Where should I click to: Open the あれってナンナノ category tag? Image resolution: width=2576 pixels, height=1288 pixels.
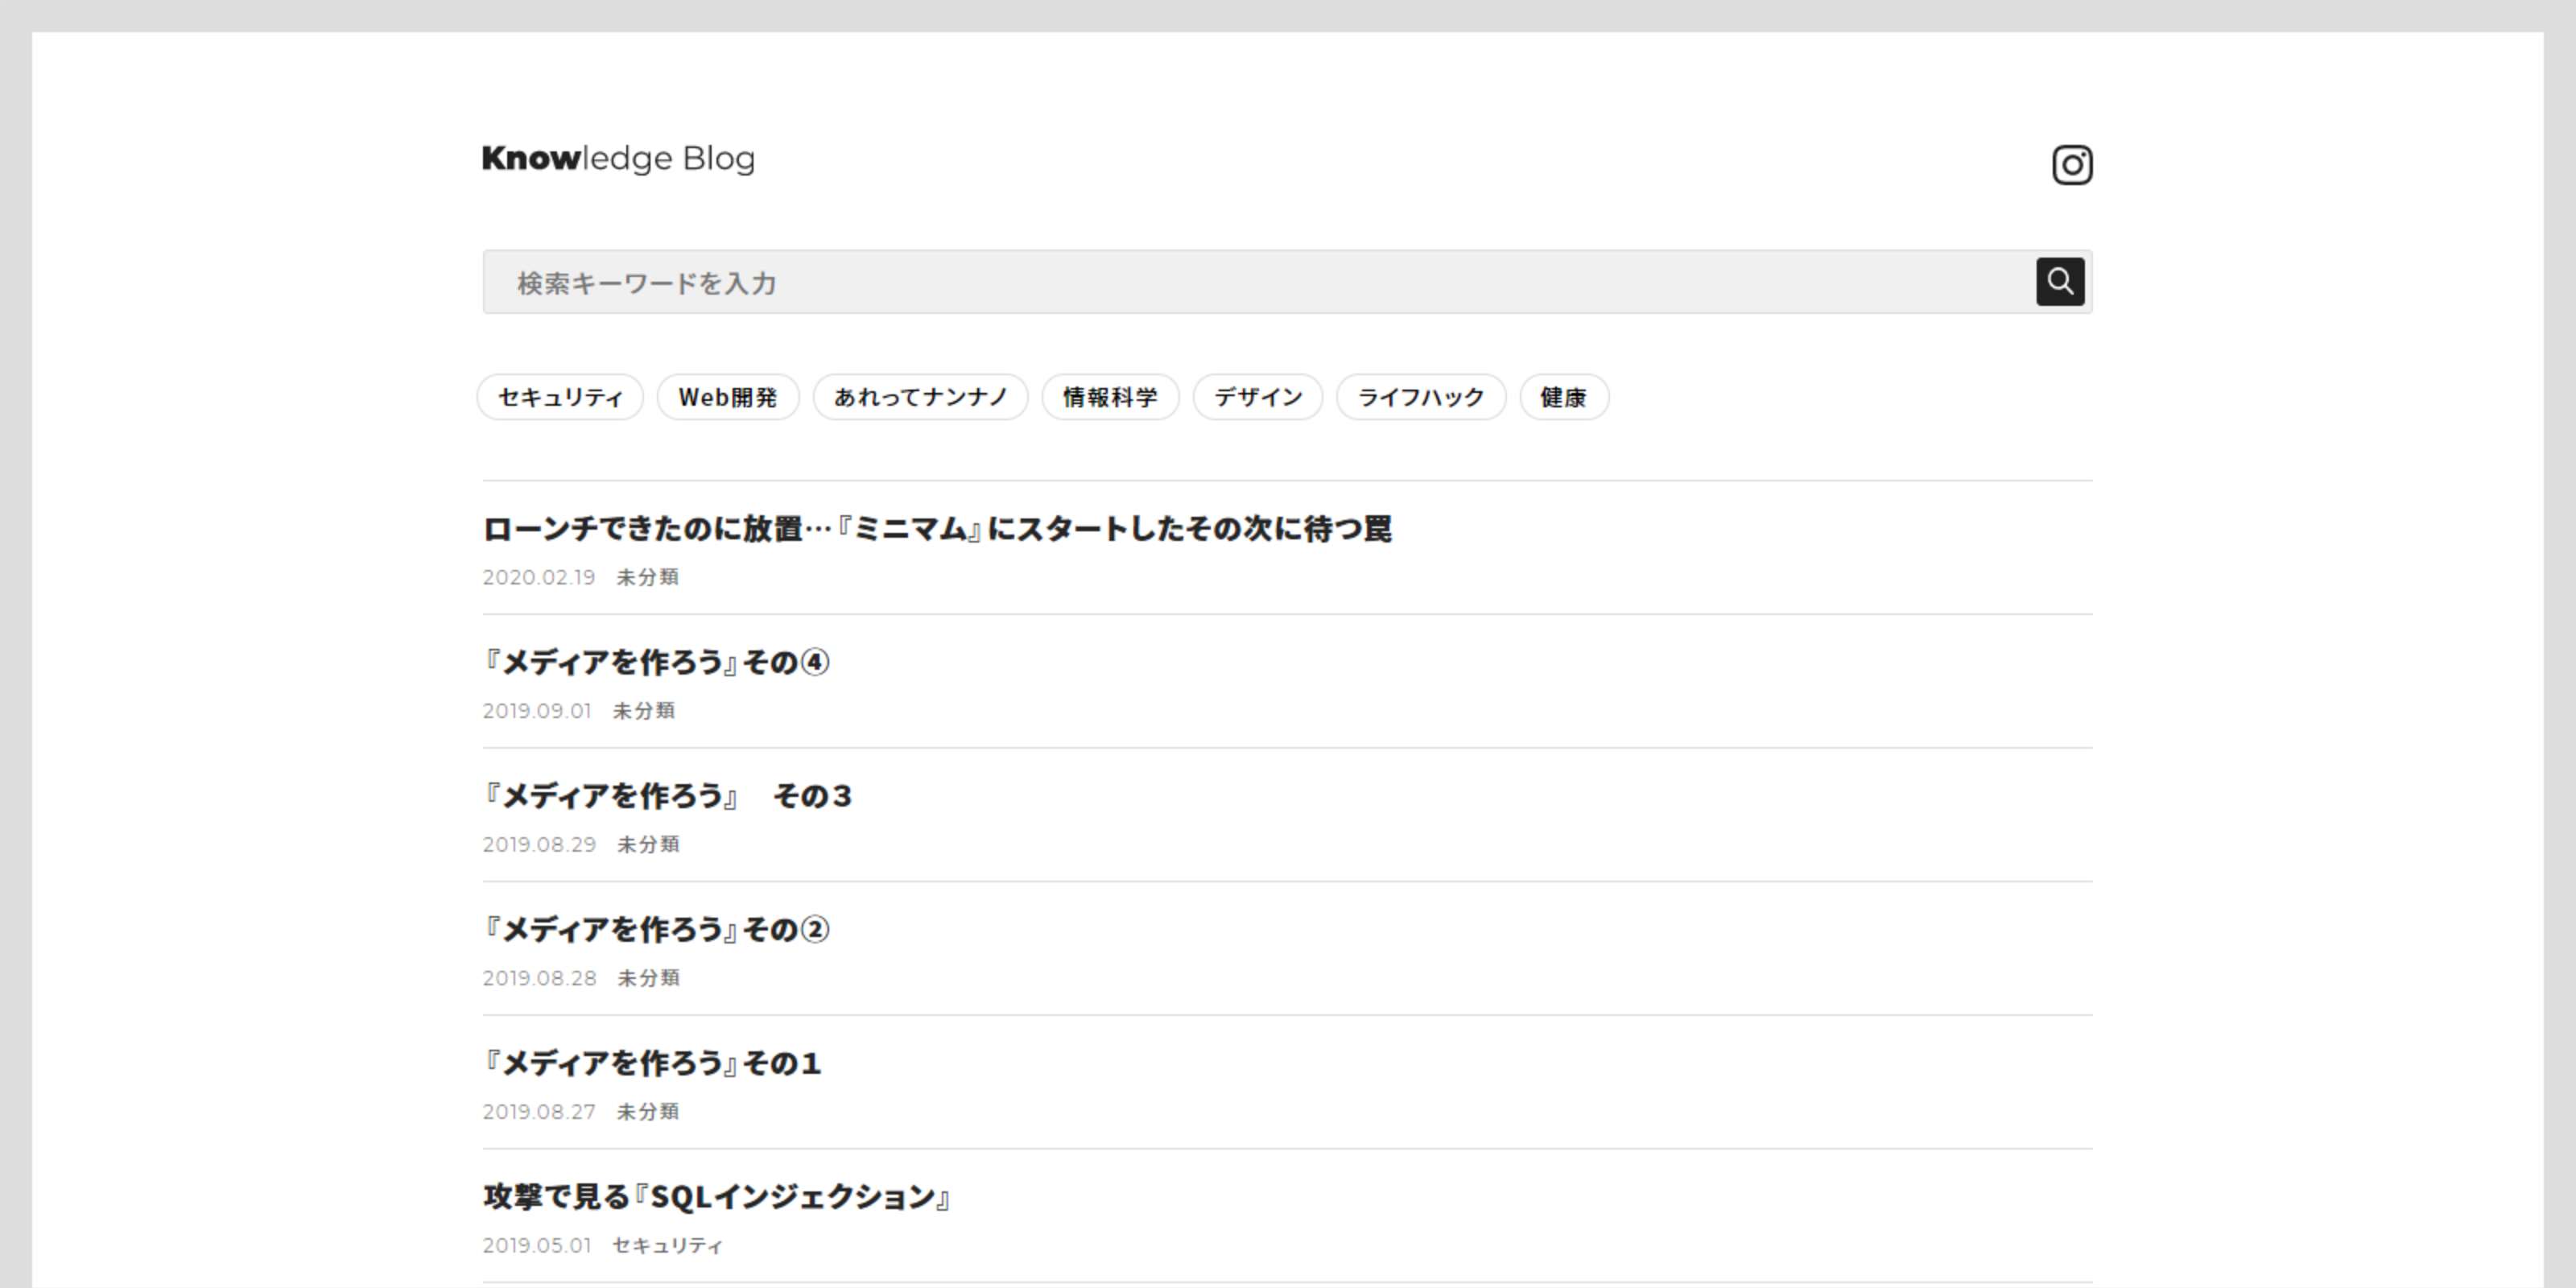[919, 397]
